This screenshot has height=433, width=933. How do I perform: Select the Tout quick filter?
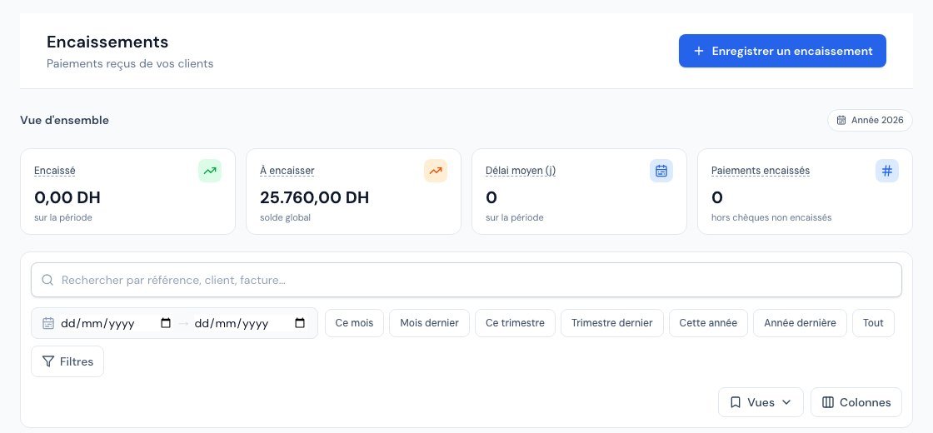coord(873,323)
